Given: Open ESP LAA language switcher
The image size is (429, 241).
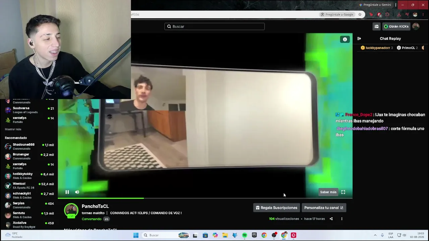Looking at the screenshot, I should 391,235.
